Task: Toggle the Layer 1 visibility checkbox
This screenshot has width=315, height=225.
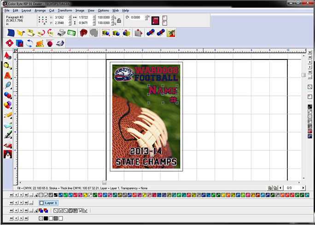Action: click(x=41, y=203)
